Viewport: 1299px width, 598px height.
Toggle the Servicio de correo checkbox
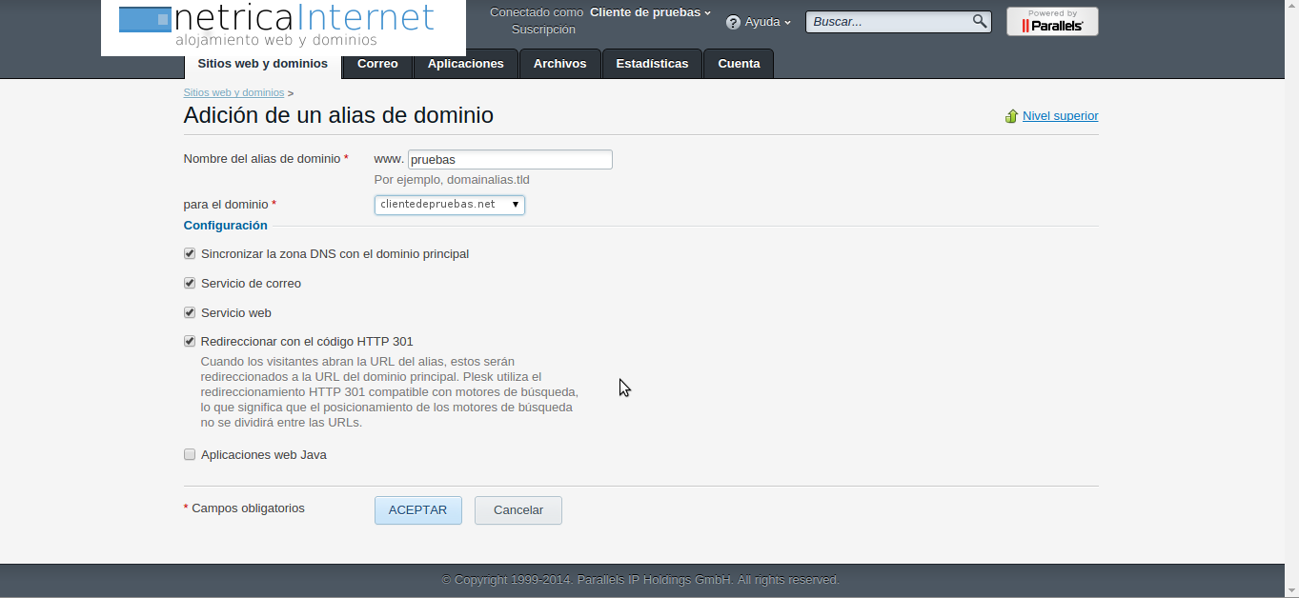click(190, 284)
